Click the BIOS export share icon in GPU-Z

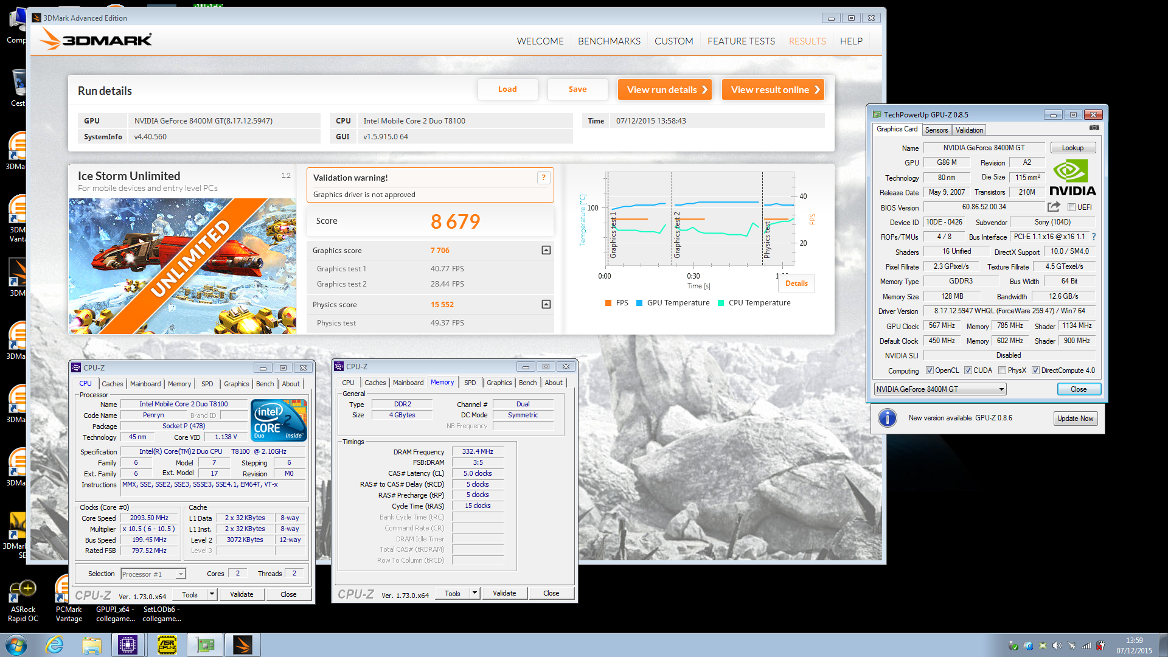coord(1054,207)
